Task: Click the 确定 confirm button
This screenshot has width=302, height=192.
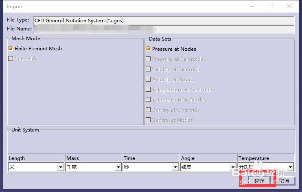Action: [259, 181]
